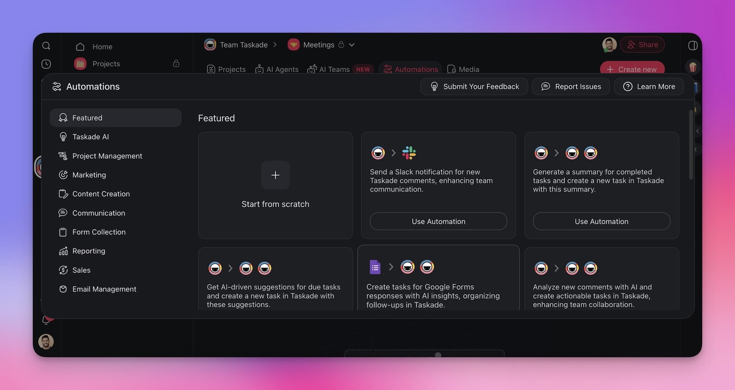Click the Create new button
The width and height of the screenshot is (735, 390).
tap(632, 69)
